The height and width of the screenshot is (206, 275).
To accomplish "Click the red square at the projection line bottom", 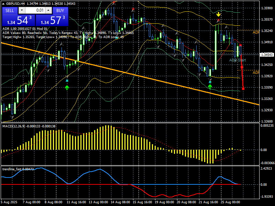I will point(243,89).
